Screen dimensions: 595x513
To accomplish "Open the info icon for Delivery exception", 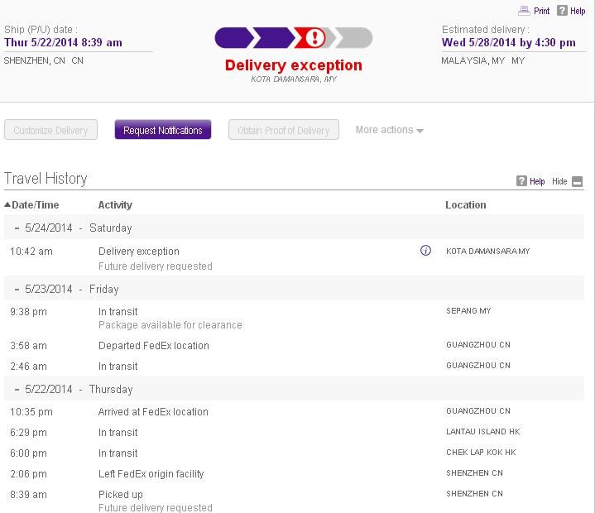I will (425, 251).
